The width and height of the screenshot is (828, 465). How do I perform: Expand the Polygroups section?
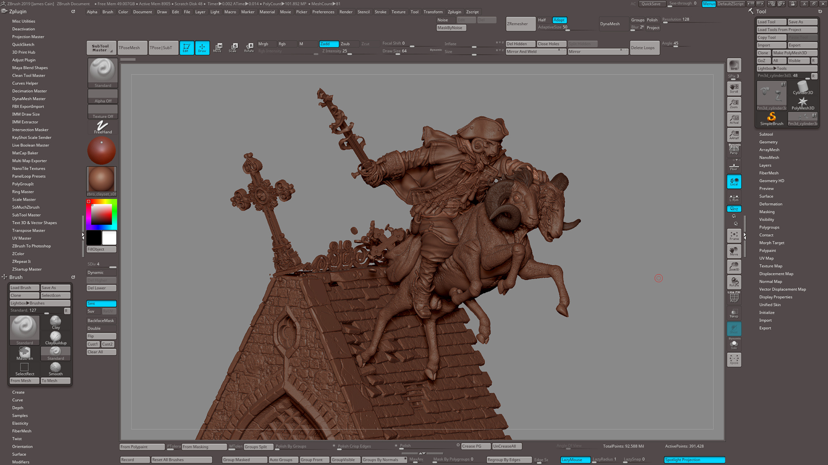(x=769, y=227)
